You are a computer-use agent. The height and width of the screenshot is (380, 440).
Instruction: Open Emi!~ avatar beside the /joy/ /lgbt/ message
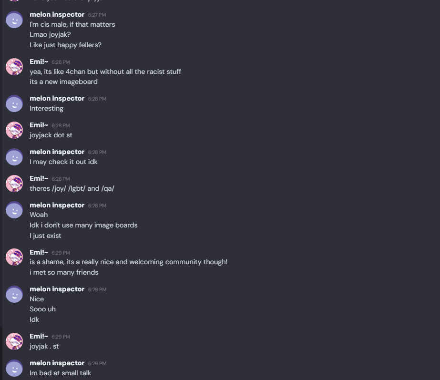pyautogui.click(x=14, y=184)
